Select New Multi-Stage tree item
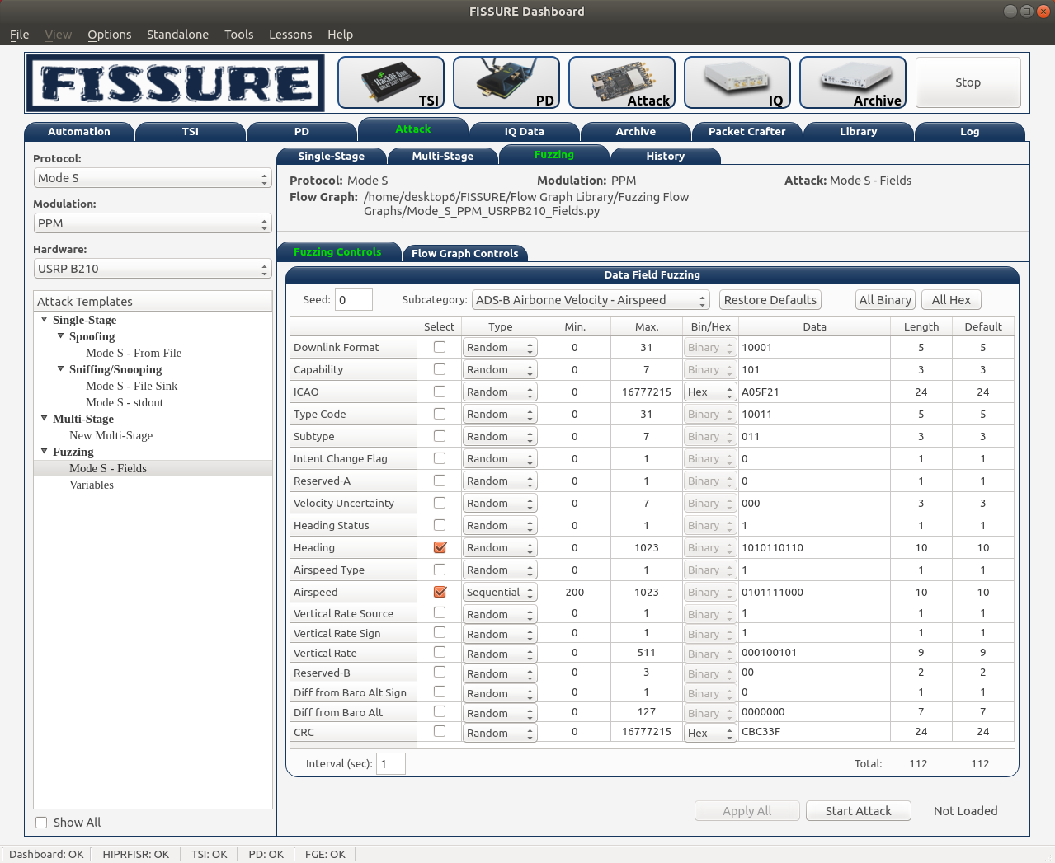 pyautogui.click(x=111, y=435)
